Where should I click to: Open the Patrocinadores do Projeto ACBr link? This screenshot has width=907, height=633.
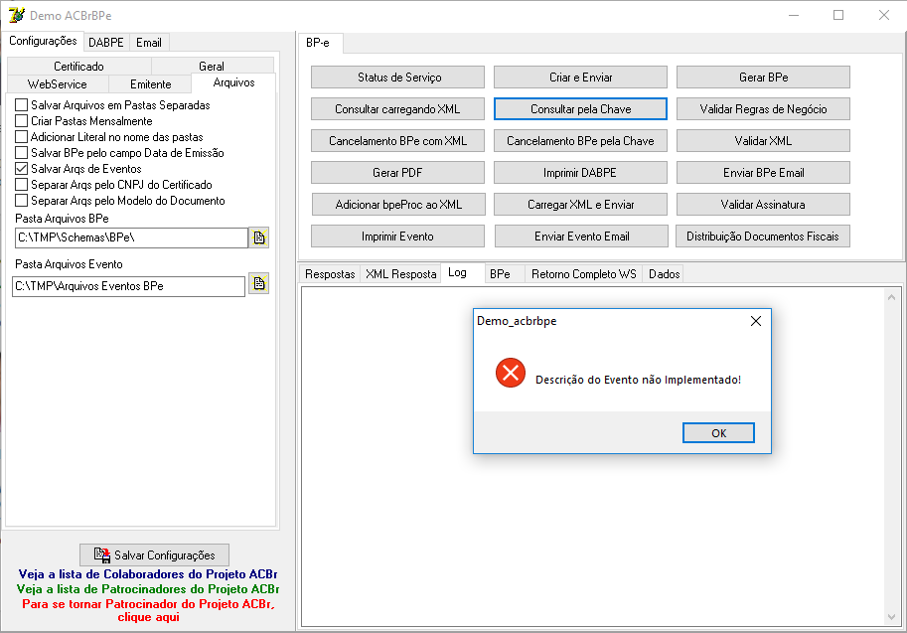coord(148,589)
